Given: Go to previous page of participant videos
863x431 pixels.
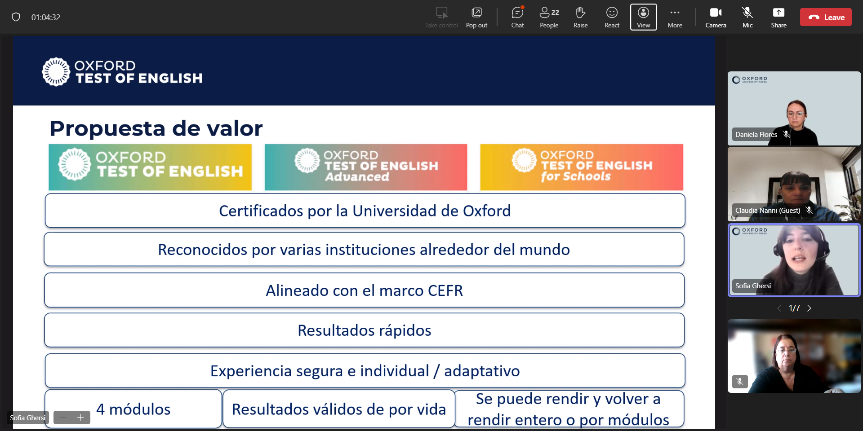Looking at the screenshot, I should point(779,308).
